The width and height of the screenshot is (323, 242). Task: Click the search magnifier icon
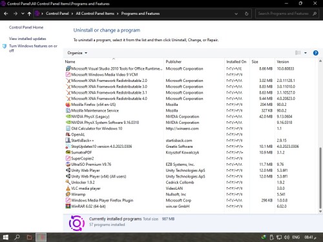[315, 14]
